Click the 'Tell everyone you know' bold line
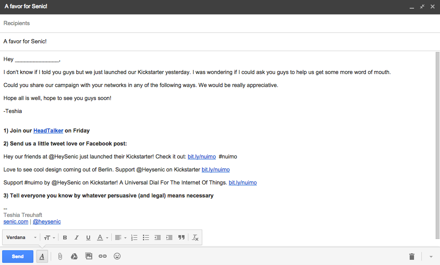Screen dimensions: 440x265 coord(108,196)
